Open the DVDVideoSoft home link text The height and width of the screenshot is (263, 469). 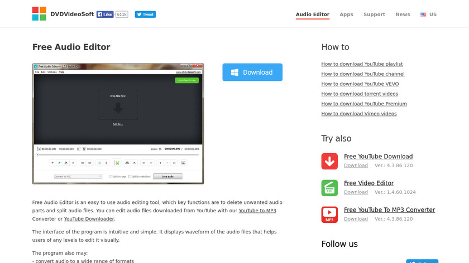coord(72,14)
